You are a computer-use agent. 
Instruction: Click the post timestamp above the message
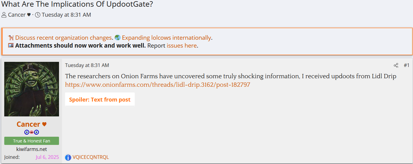87,65
